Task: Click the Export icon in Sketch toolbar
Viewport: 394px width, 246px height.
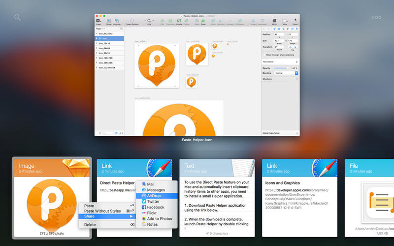Action: point(295,21)
